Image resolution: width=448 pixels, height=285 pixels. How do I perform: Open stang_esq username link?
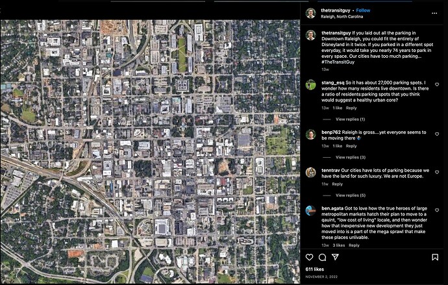point(333,82)
